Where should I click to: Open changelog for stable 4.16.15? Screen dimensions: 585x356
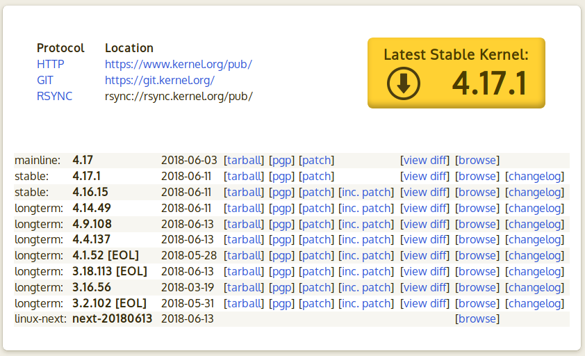[x=535, y=193]
